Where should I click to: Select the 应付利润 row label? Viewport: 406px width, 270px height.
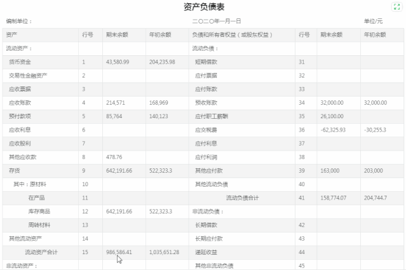[x=206, y=157]
